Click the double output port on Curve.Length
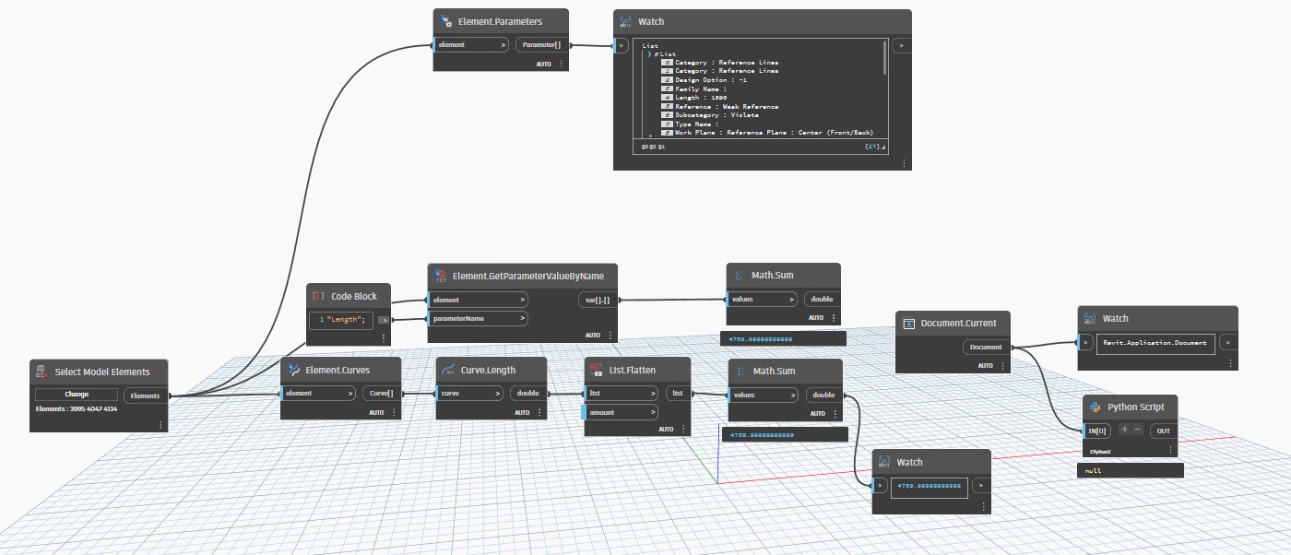 tap(527, 393)
